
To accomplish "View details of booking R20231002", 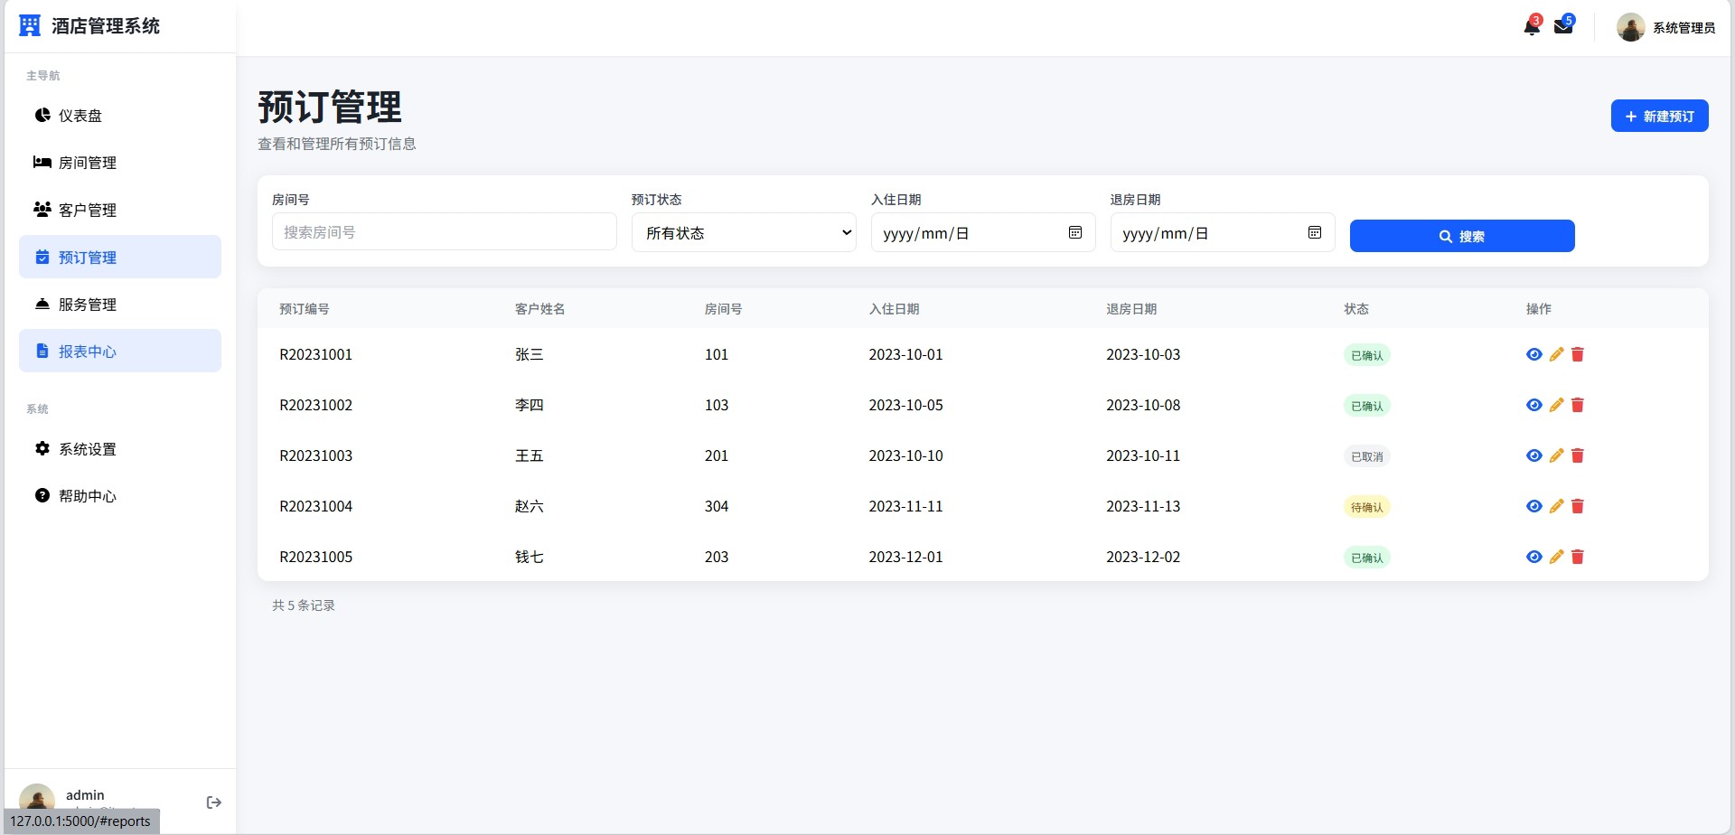I will point(1534,405).
